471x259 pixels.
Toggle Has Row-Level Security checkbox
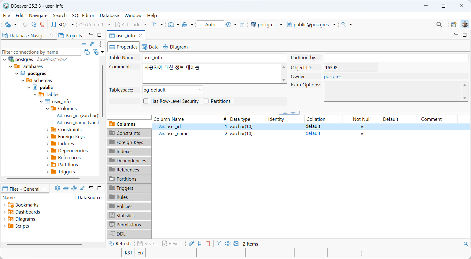click(x=146, y=101)
